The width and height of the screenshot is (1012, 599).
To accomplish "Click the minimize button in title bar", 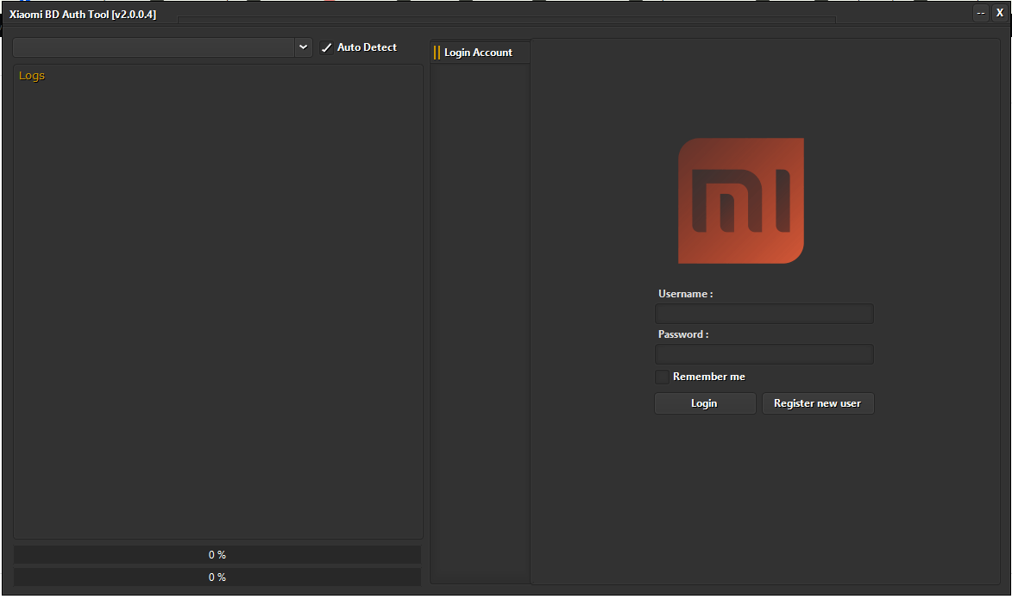I will click(980, 12).
